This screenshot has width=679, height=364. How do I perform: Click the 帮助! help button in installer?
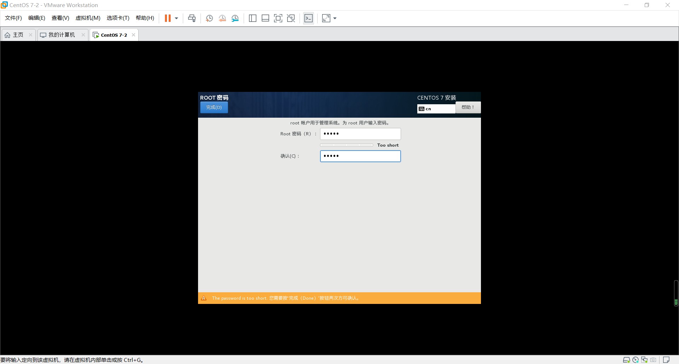468,107
